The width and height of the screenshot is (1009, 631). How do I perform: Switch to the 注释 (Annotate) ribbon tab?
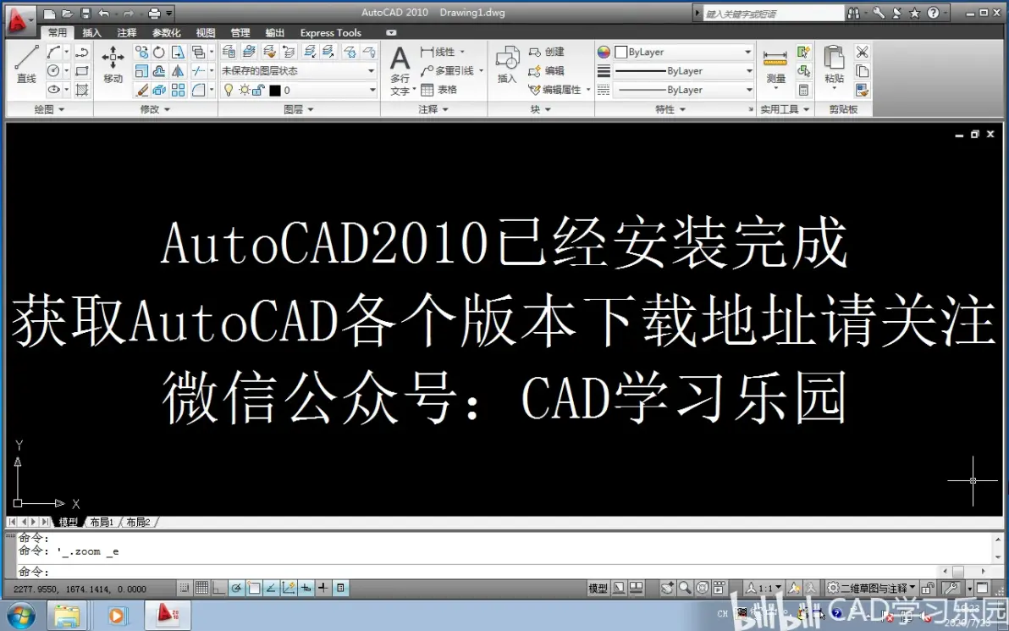[127, 33]
